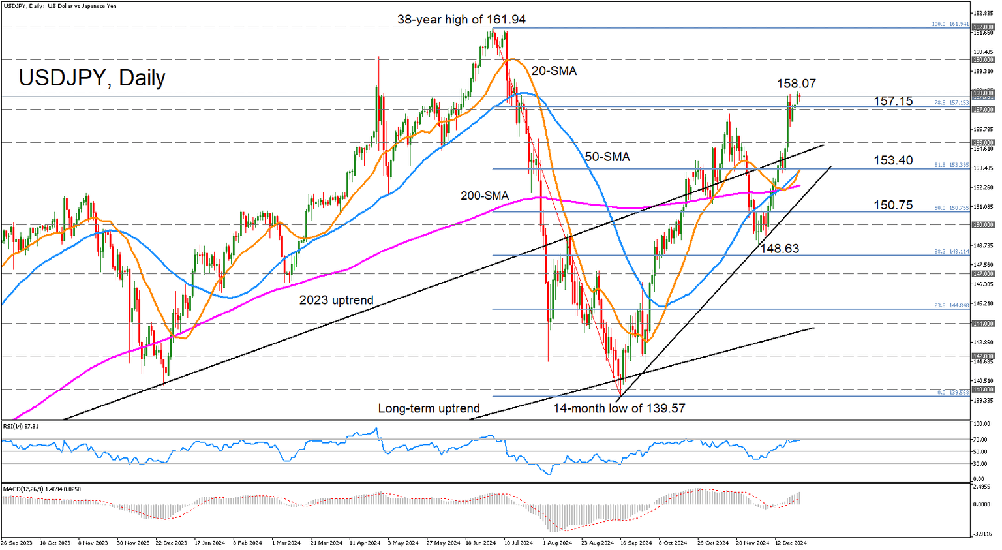Image resolution: width=1002 pixels, height=550 pixels.
Task: Click the 158.07 price annotation
Action: [x=797, y=83]
